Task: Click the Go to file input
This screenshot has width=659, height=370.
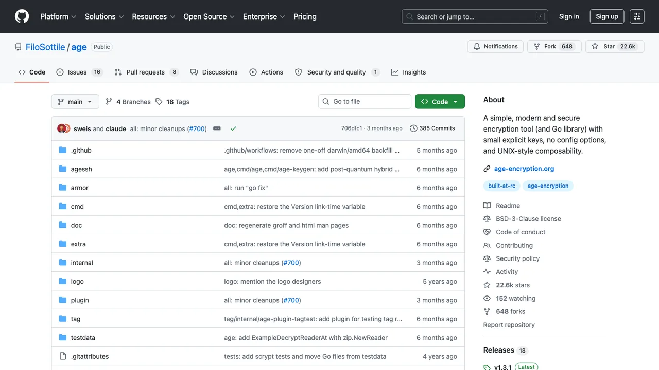Action: click(x=365, y=102)
